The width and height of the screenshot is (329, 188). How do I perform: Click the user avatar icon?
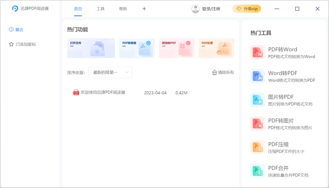point(195,9)
